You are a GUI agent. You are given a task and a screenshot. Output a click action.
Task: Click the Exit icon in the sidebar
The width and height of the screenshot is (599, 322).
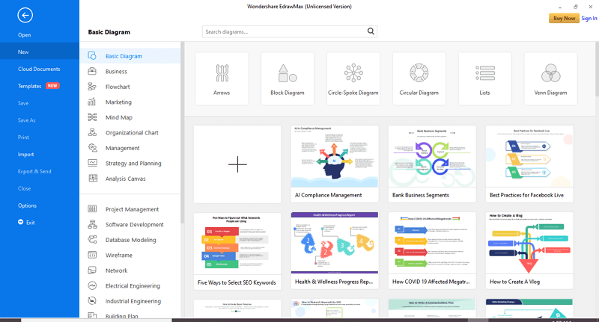pos(21,222)
